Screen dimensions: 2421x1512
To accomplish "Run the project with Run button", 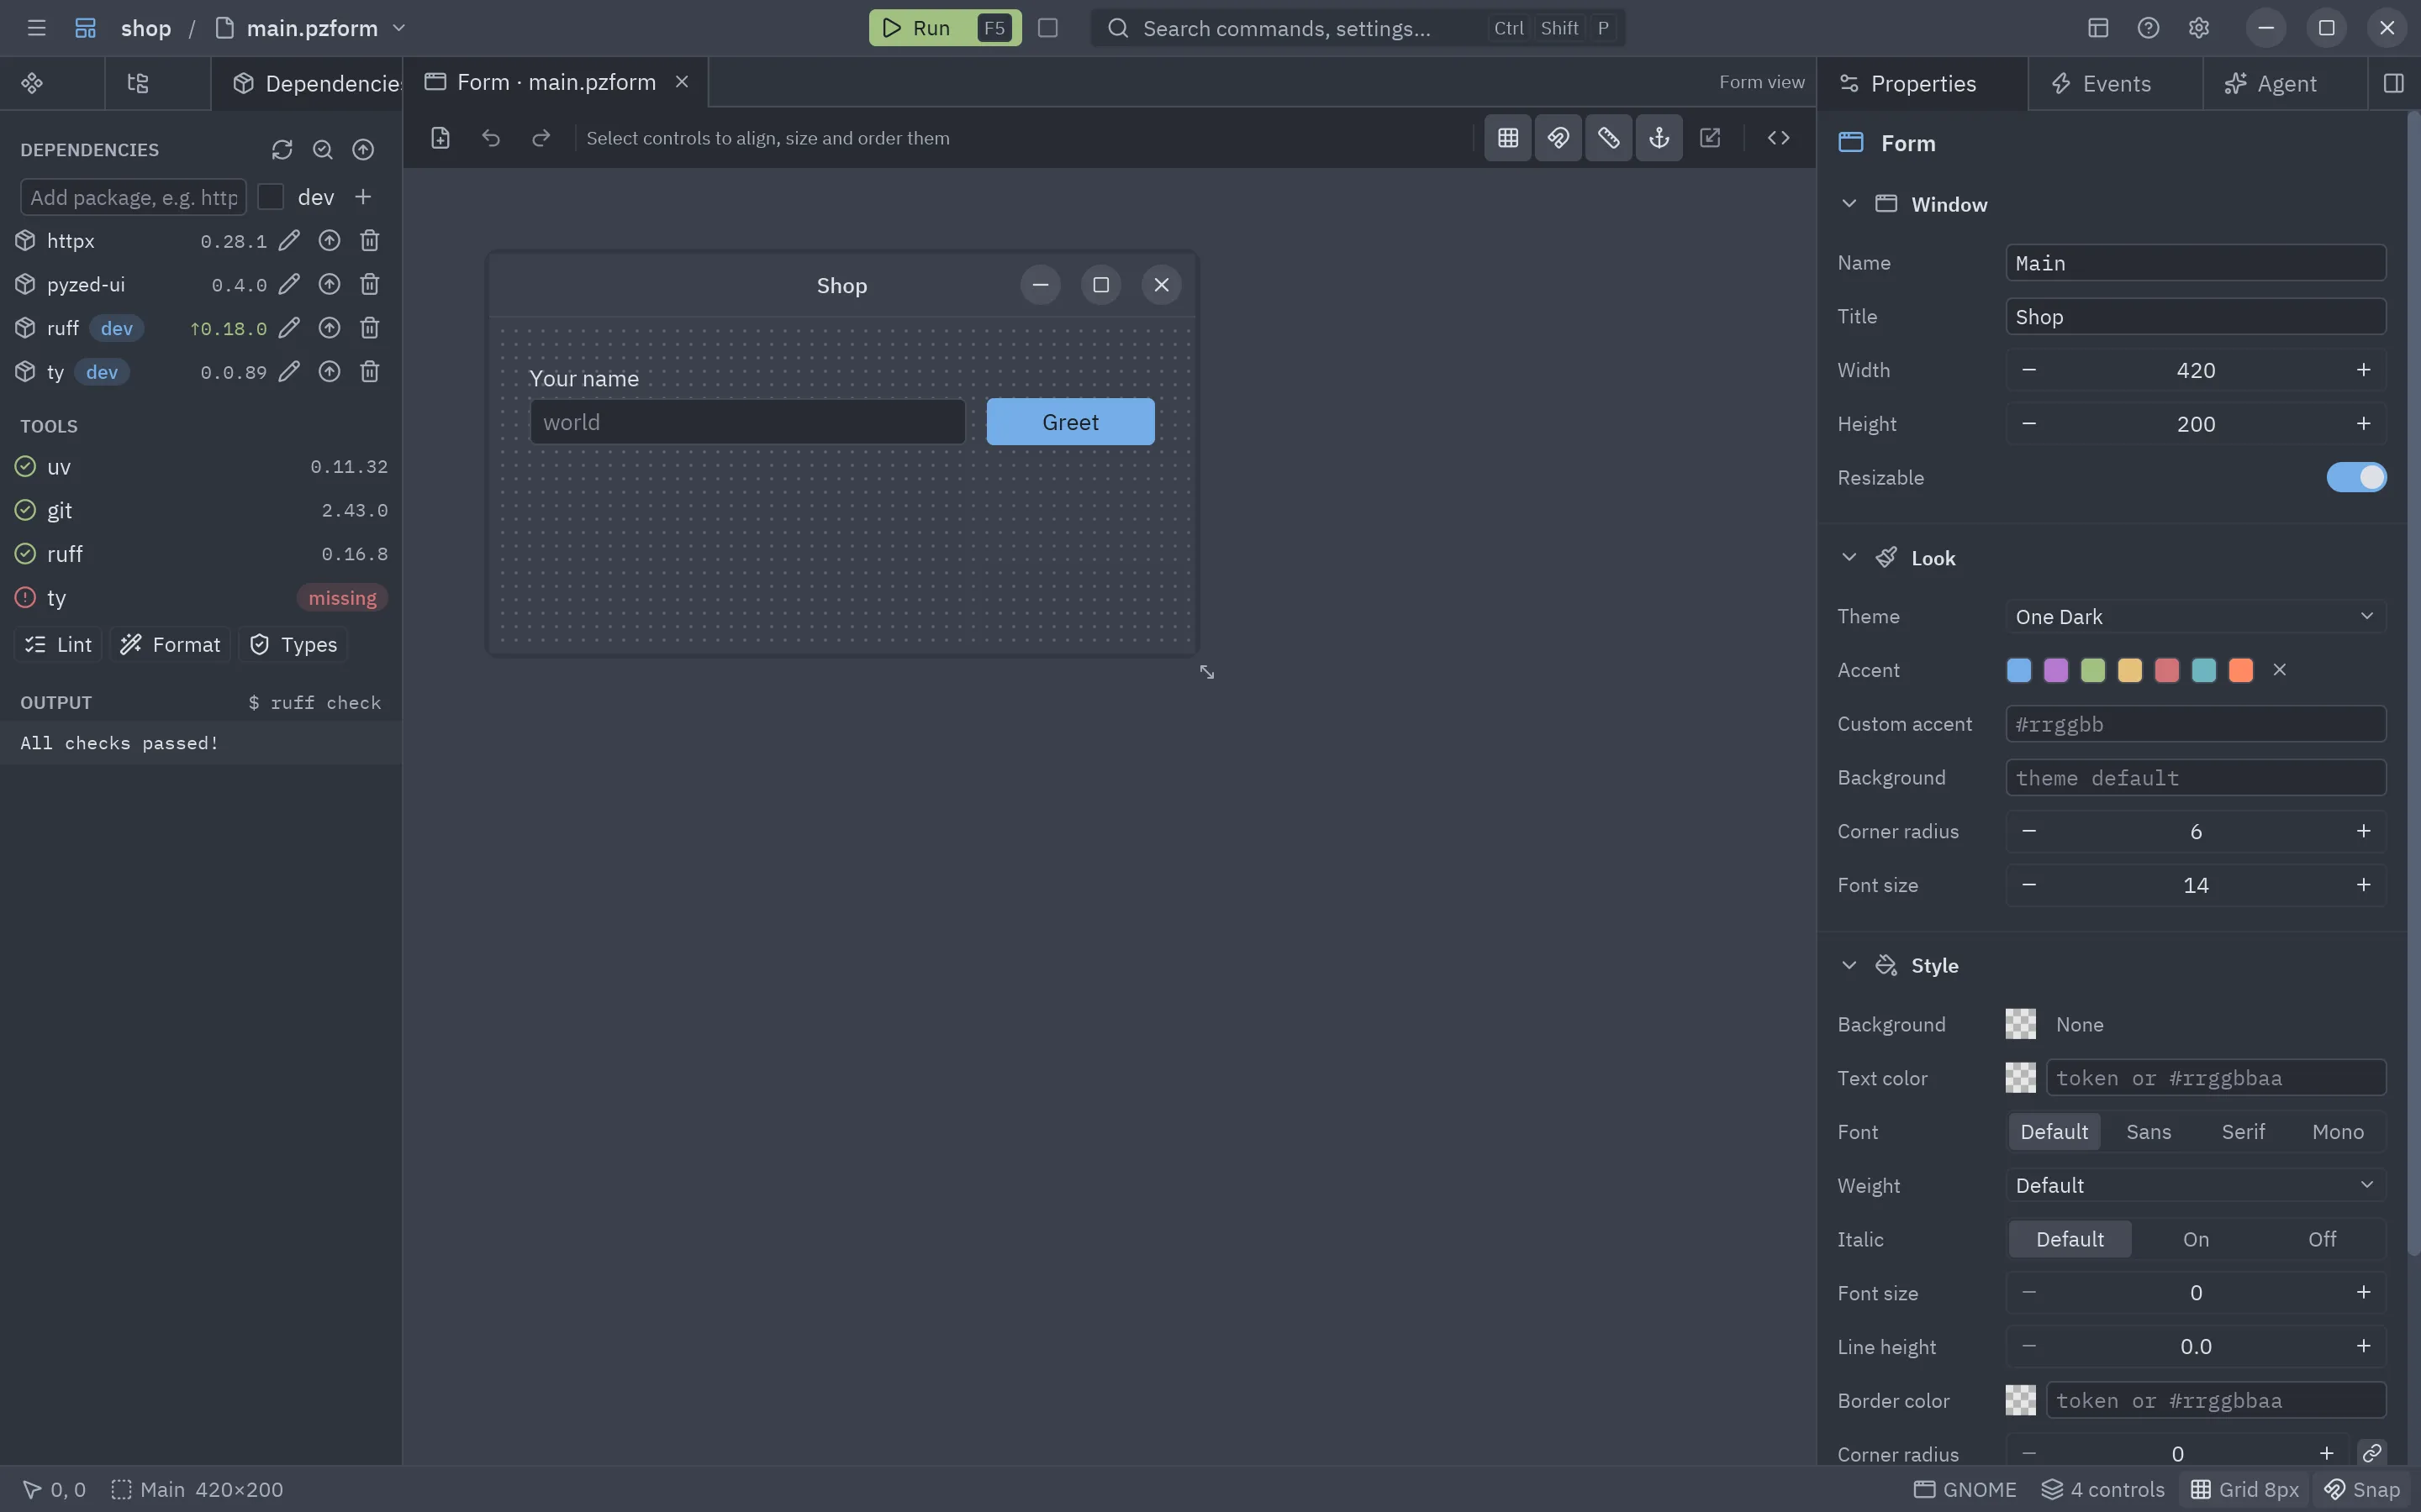I will click(x=944, y=28).
